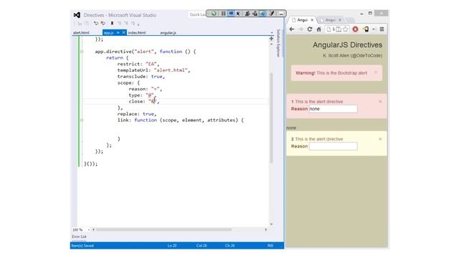Expand the Solution Explorer side tab

coord(278,43)
